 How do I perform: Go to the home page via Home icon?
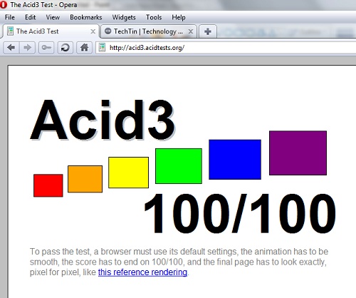(x=84, y=48)
